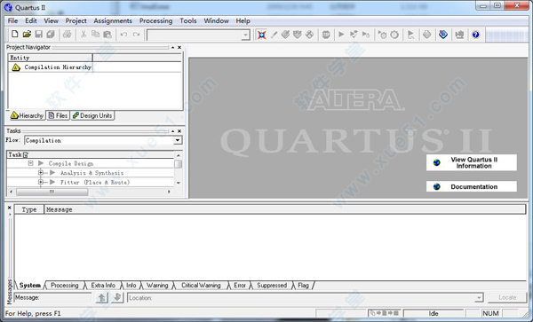Expand the Fitter (Place & Route) task
Image resolution: width=533 pixels, height=322 pixels.
(x=41, y=182)
